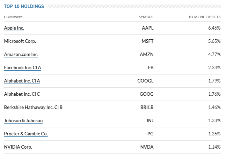Select the GOOGL symbol text
This screenshot has height=158, width=226.
point(145,81)
